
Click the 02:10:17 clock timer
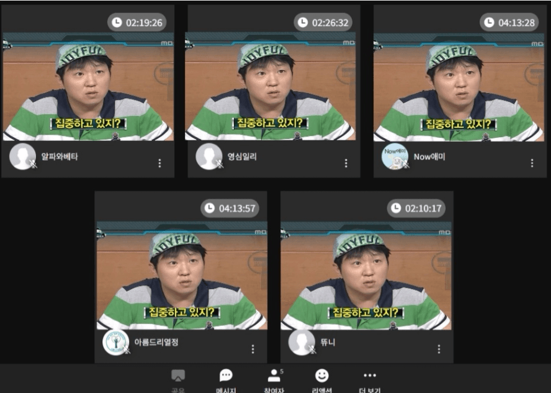pyautogui.click(x=416, y=209)
